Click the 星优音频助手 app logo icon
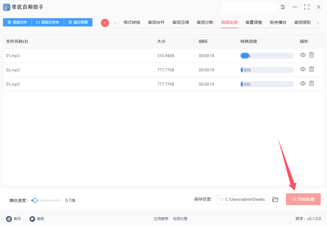The image size is (327, 226). point(7,7)
